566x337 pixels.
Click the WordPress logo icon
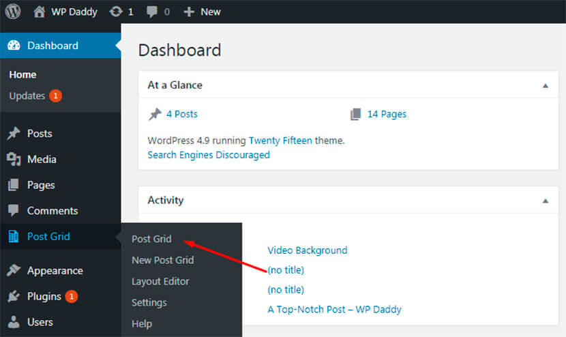click(x=13, y=12)
